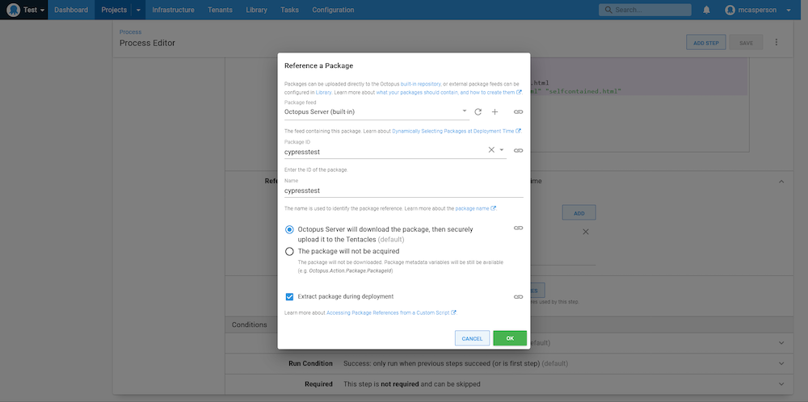Expand the Package ID suggestions dropdown arrow
Image resolution: width=808 pixels, height=402 pixels.
point(502,150)
